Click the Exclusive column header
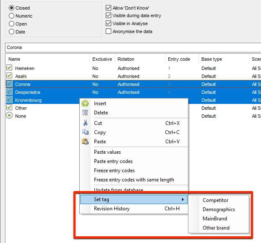261x243 pixels. point(102,59)
